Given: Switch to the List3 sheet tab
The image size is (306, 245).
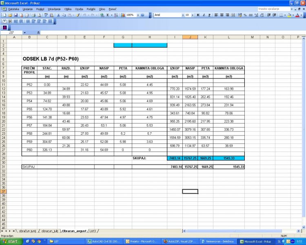Looking at the screenshot, I should point(93,231).
